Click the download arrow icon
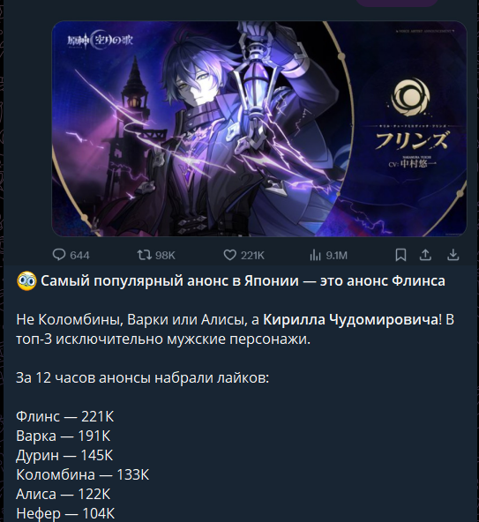Viewport: 479px width, 522px height. pyautogui.click(x=453, y=255)
